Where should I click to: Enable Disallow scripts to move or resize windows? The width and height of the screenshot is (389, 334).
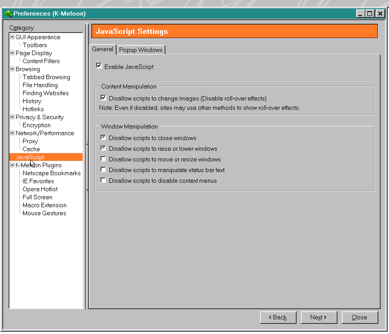tap(103, 159)
